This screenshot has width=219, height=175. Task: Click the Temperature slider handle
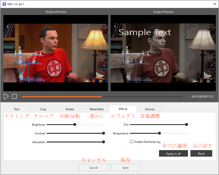(159, 133)
